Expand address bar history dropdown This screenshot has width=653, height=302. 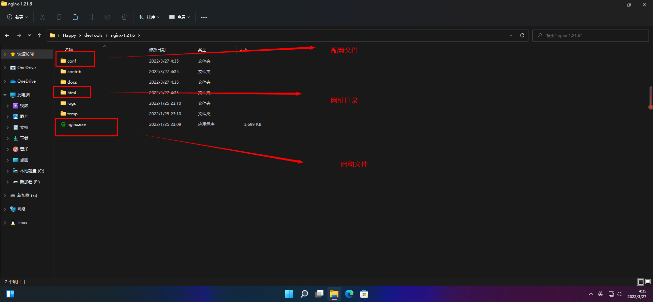tap(511, 35)
